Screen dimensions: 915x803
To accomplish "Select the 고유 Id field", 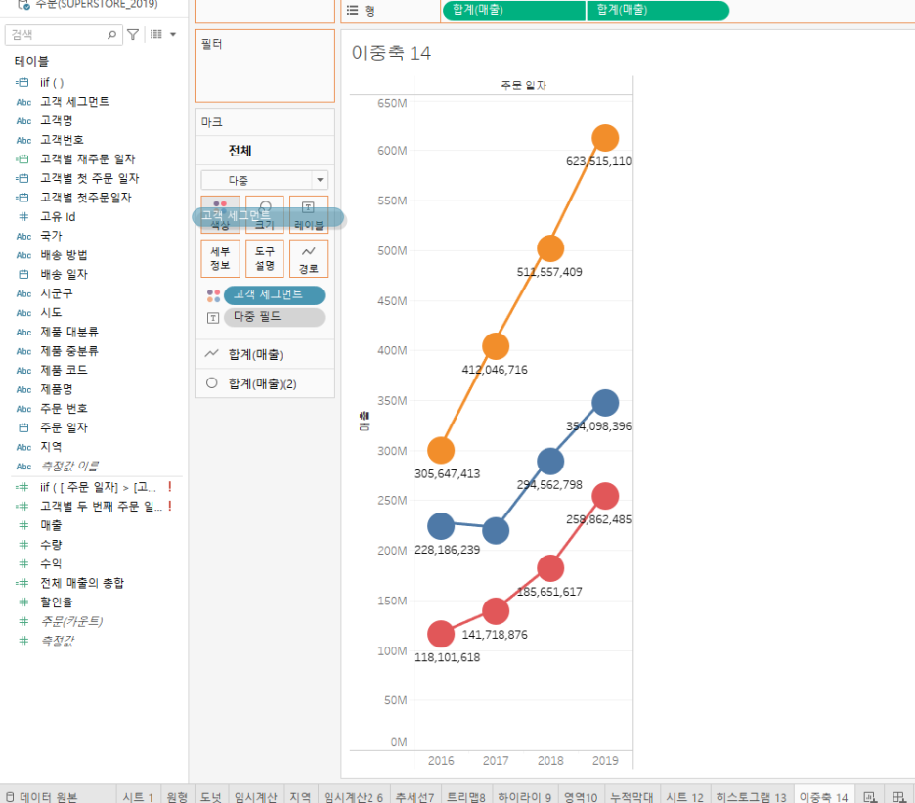I will 58,217.
